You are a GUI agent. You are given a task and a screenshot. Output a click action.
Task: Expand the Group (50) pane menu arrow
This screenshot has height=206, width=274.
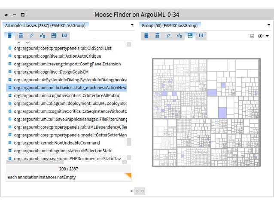tap(269, 25)
